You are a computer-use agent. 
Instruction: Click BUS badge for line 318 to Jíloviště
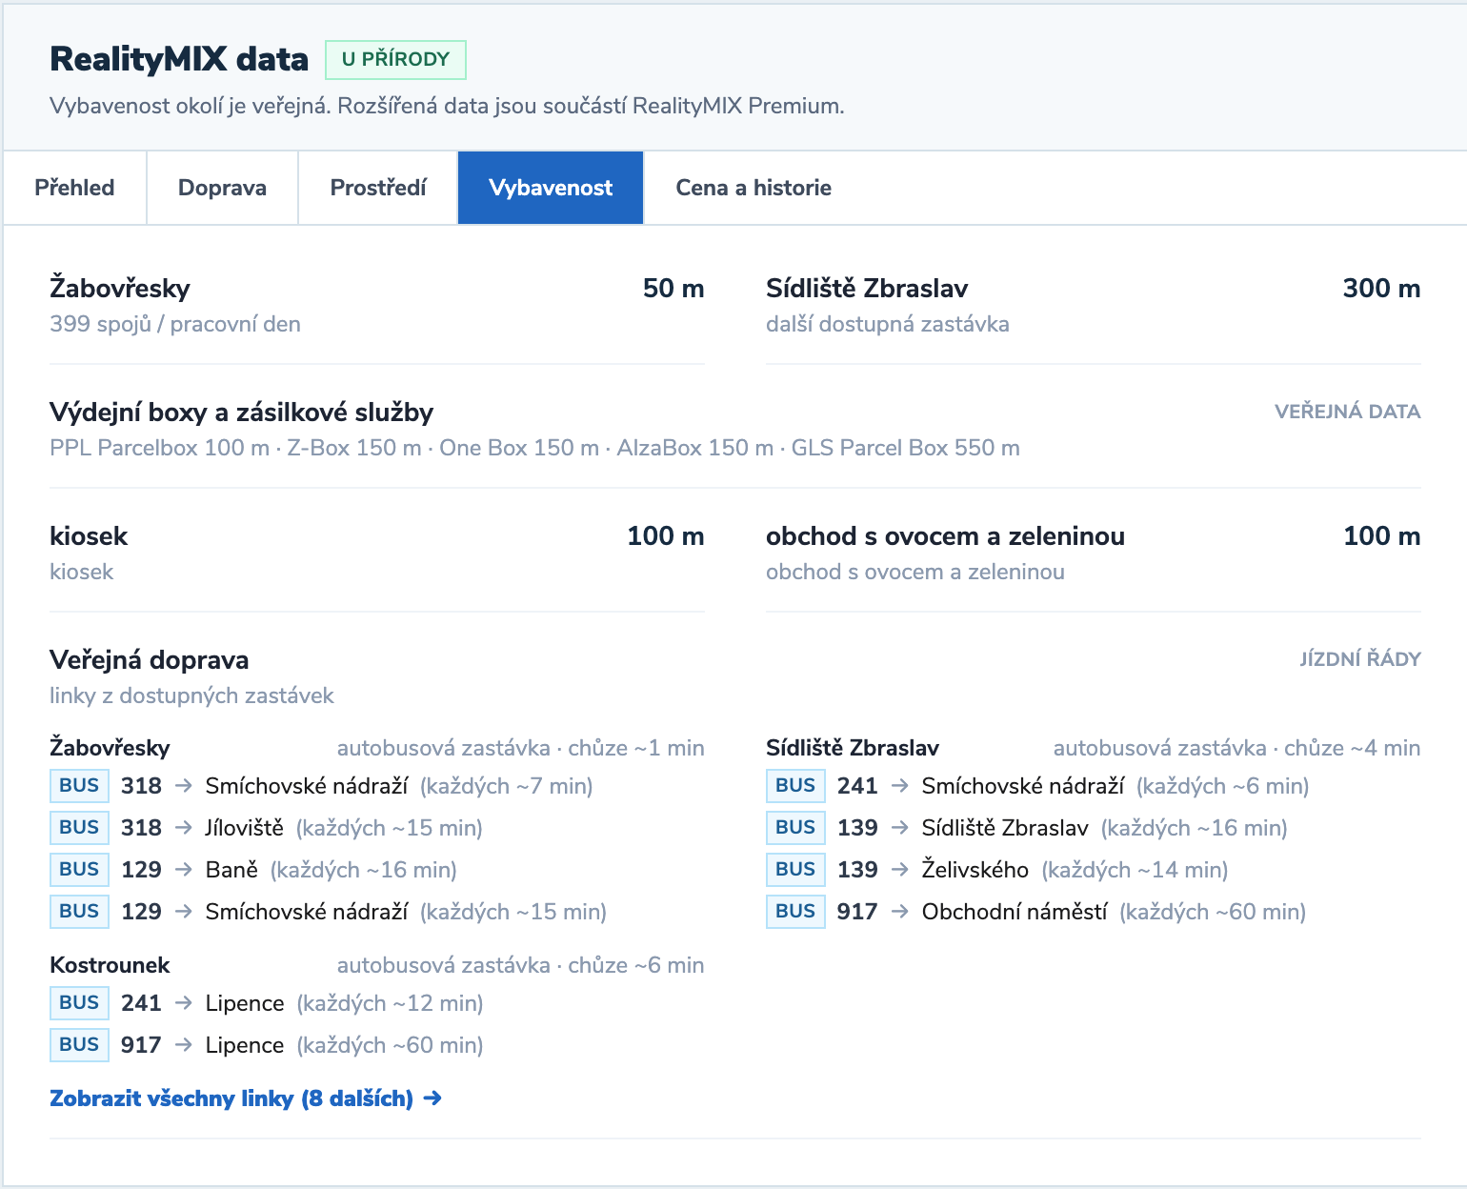[x=79, y=828]
